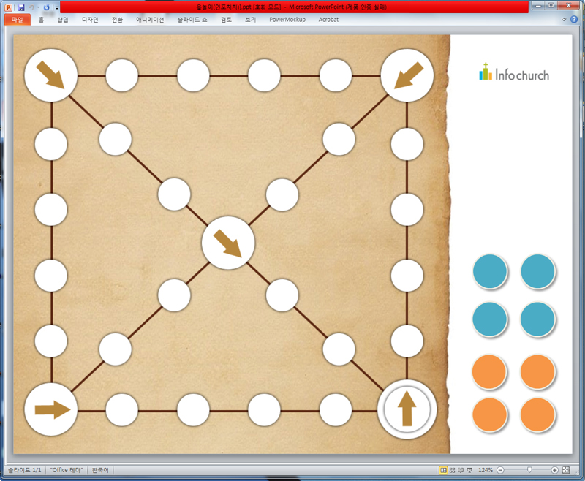Fit slide to current window icon
The image size is (585, 481).
[567, 469]
